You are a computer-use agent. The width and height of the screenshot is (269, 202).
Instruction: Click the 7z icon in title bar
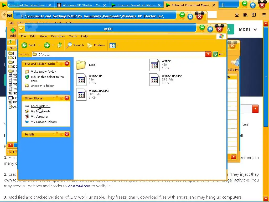coord(9,16)
